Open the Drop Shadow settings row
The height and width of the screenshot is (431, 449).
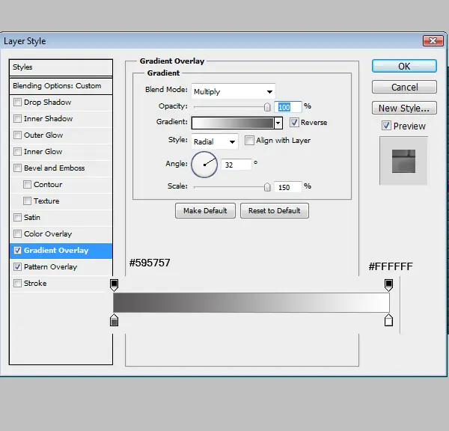[61, 103]
